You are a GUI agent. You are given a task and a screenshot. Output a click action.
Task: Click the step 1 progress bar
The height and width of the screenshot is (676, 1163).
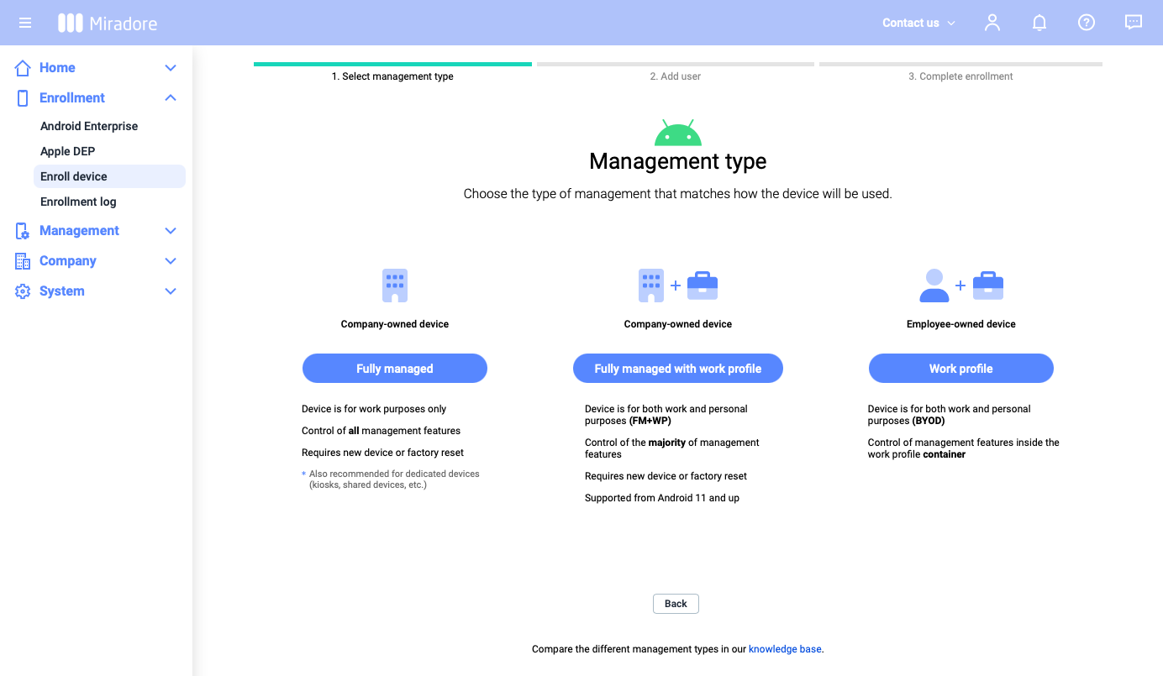pos(392,64)
